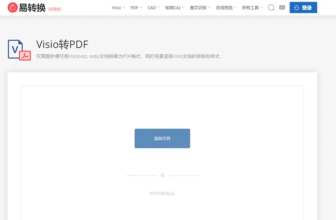Expand the 知网CAJ menu dropdown
This screenshot has width=336, height=220.
point(175,8)
